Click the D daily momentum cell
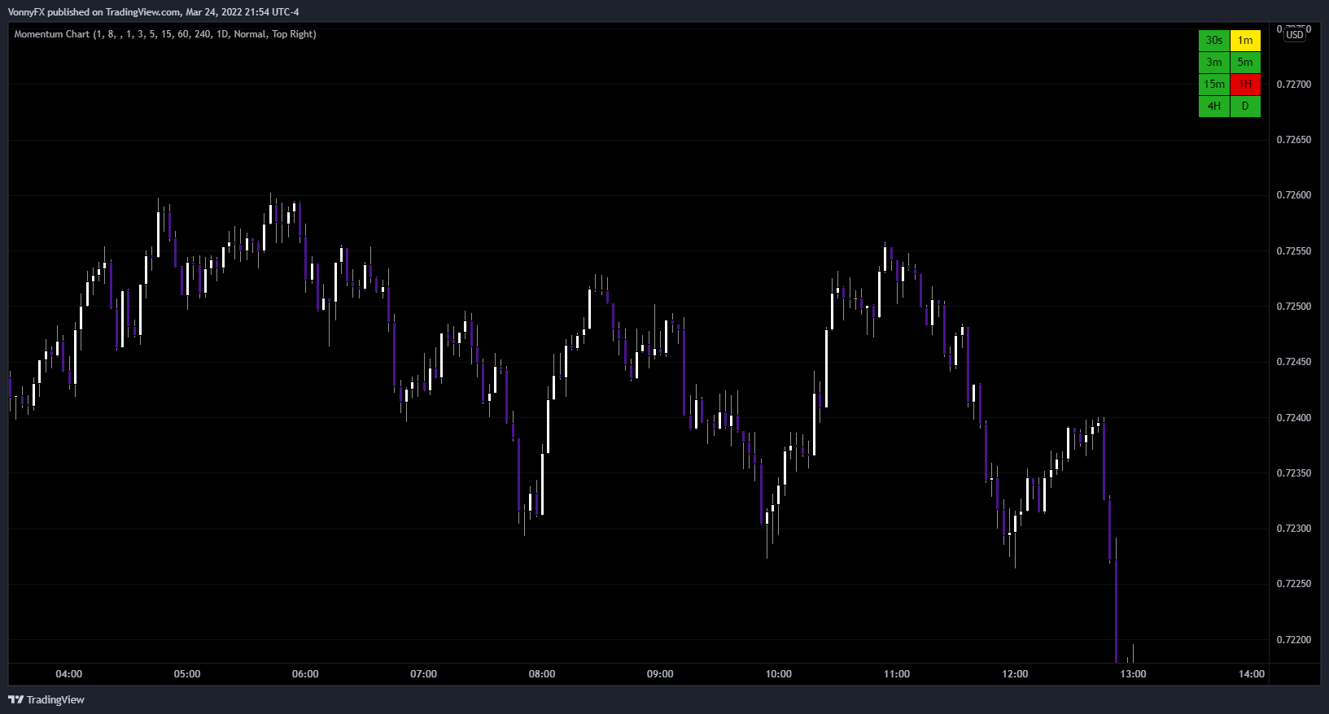The height and width of the screenshot is (714, 1329). 1245,107
